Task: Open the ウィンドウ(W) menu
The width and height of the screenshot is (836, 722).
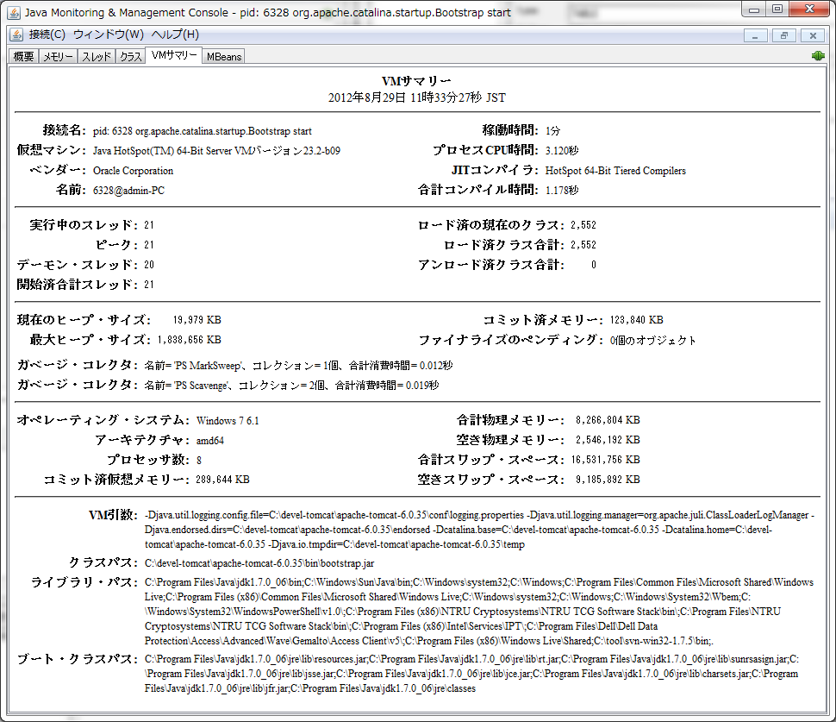Action: click(x=109, y=35)
